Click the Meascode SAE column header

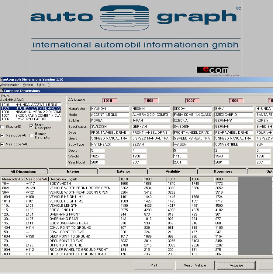pos(36,179)
